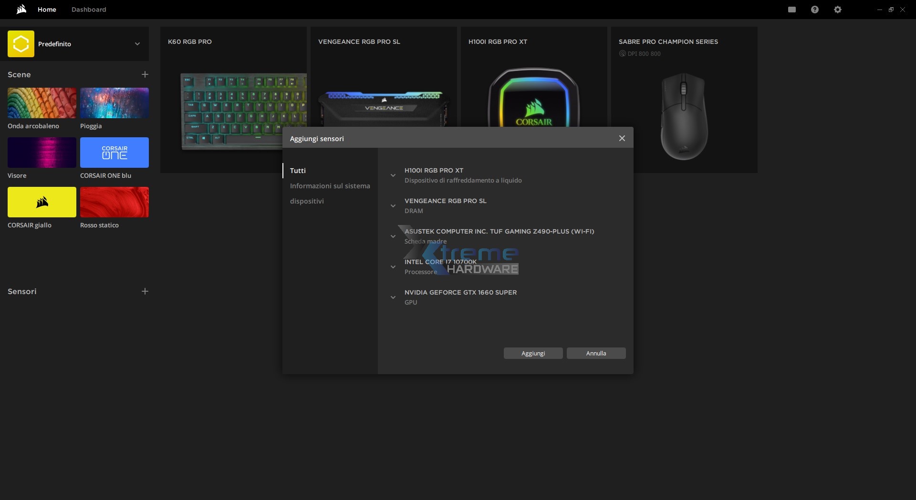Expand the NVIDIA GeForce GTX 1660 SUPER entry
This screenshot has height=500, width=916.
pyautogui.click(x=393, y=297)
